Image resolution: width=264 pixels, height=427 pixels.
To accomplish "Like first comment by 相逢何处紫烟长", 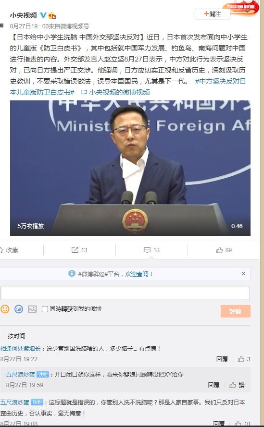I will (x=241, y=359).
